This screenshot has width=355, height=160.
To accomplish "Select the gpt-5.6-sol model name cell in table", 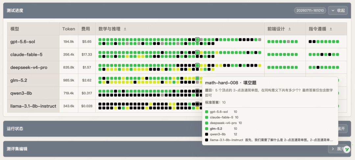I will pyautogui.click(x=33, y=42).
